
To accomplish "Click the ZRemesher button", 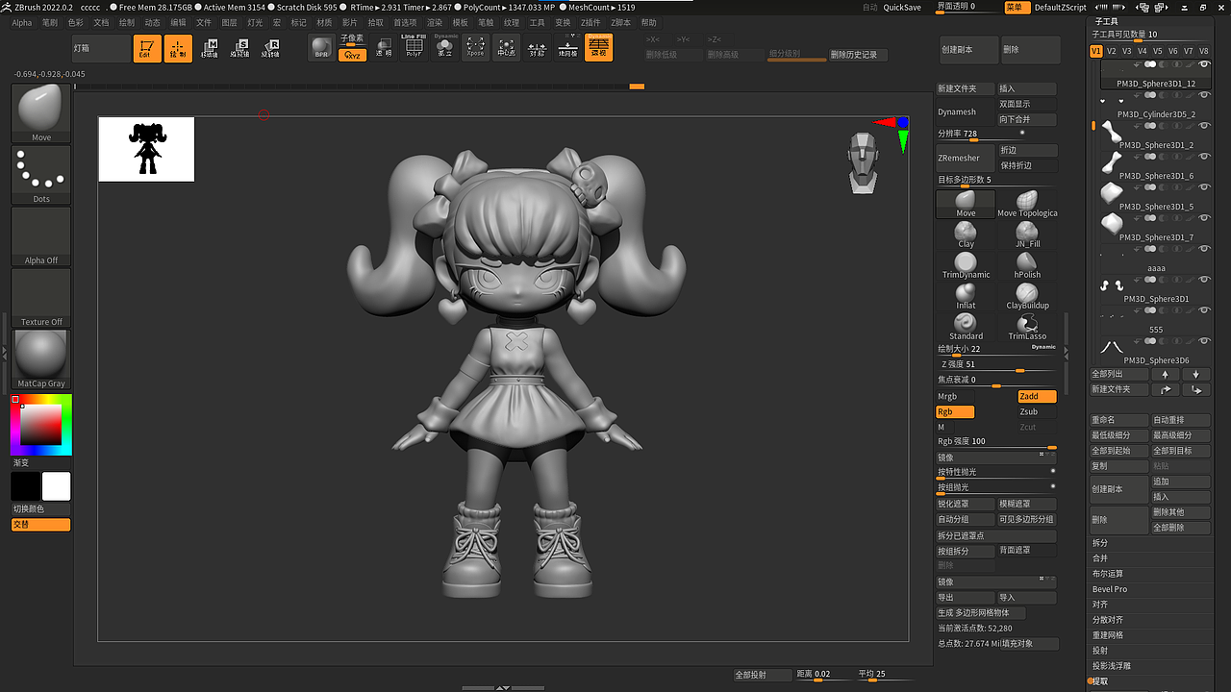I will [x=966, y=158].
